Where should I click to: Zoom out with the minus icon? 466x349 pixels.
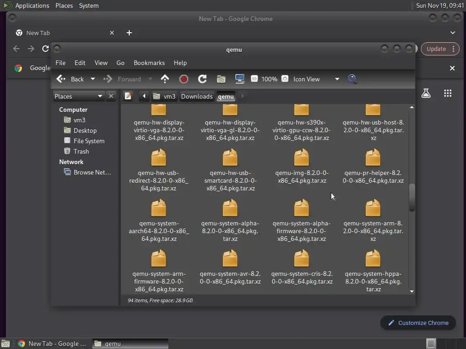pos(254,79)
